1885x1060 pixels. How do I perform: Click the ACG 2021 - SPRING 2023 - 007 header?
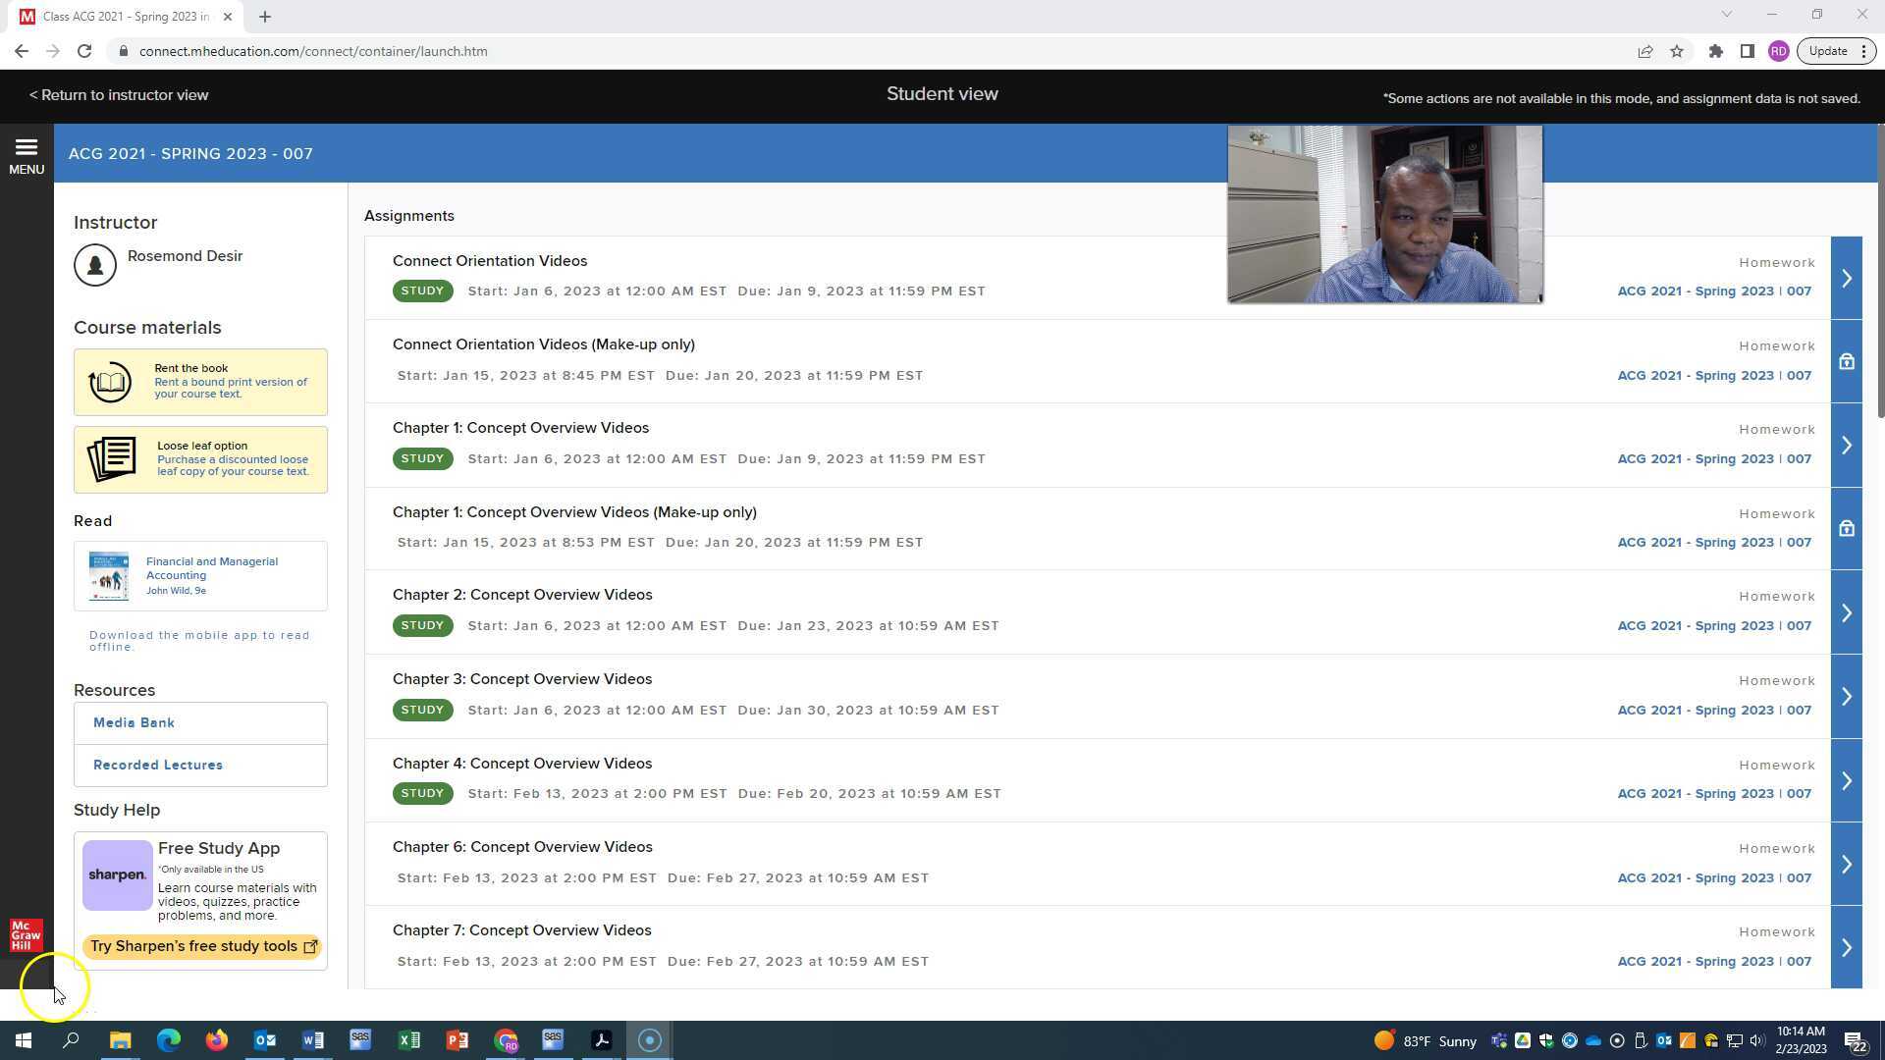(190, 154)
